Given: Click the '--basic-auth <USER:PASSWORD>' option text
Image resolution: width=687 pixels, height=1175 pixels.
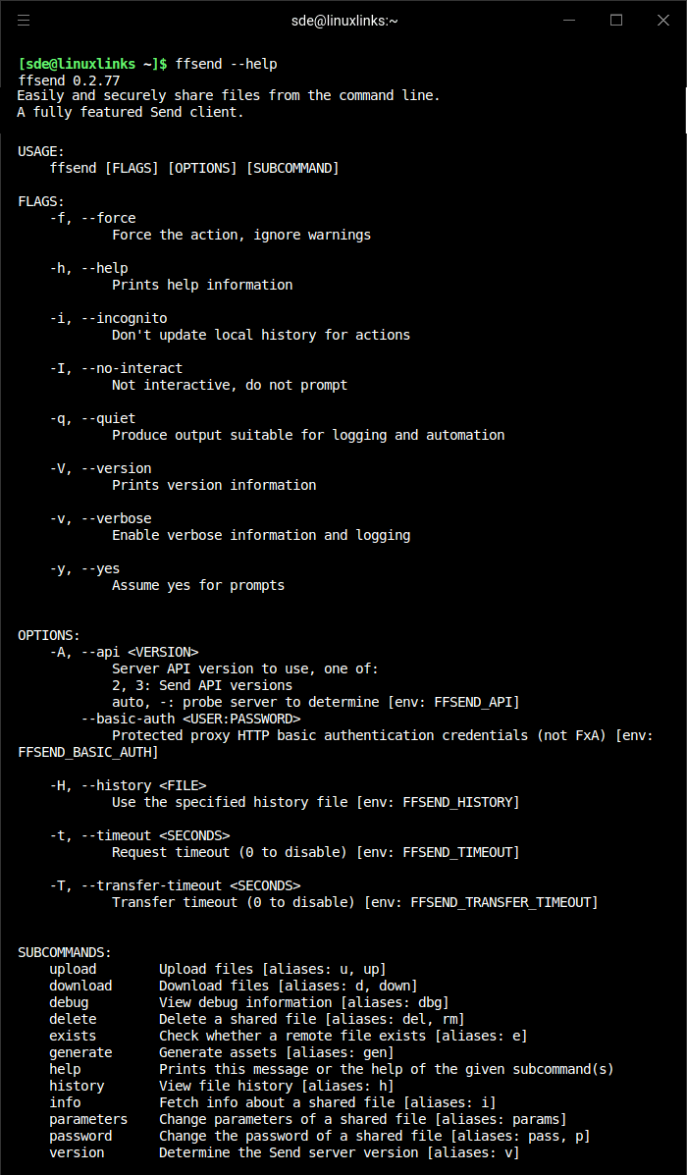Looking at the screenshot, I should 190,719.
